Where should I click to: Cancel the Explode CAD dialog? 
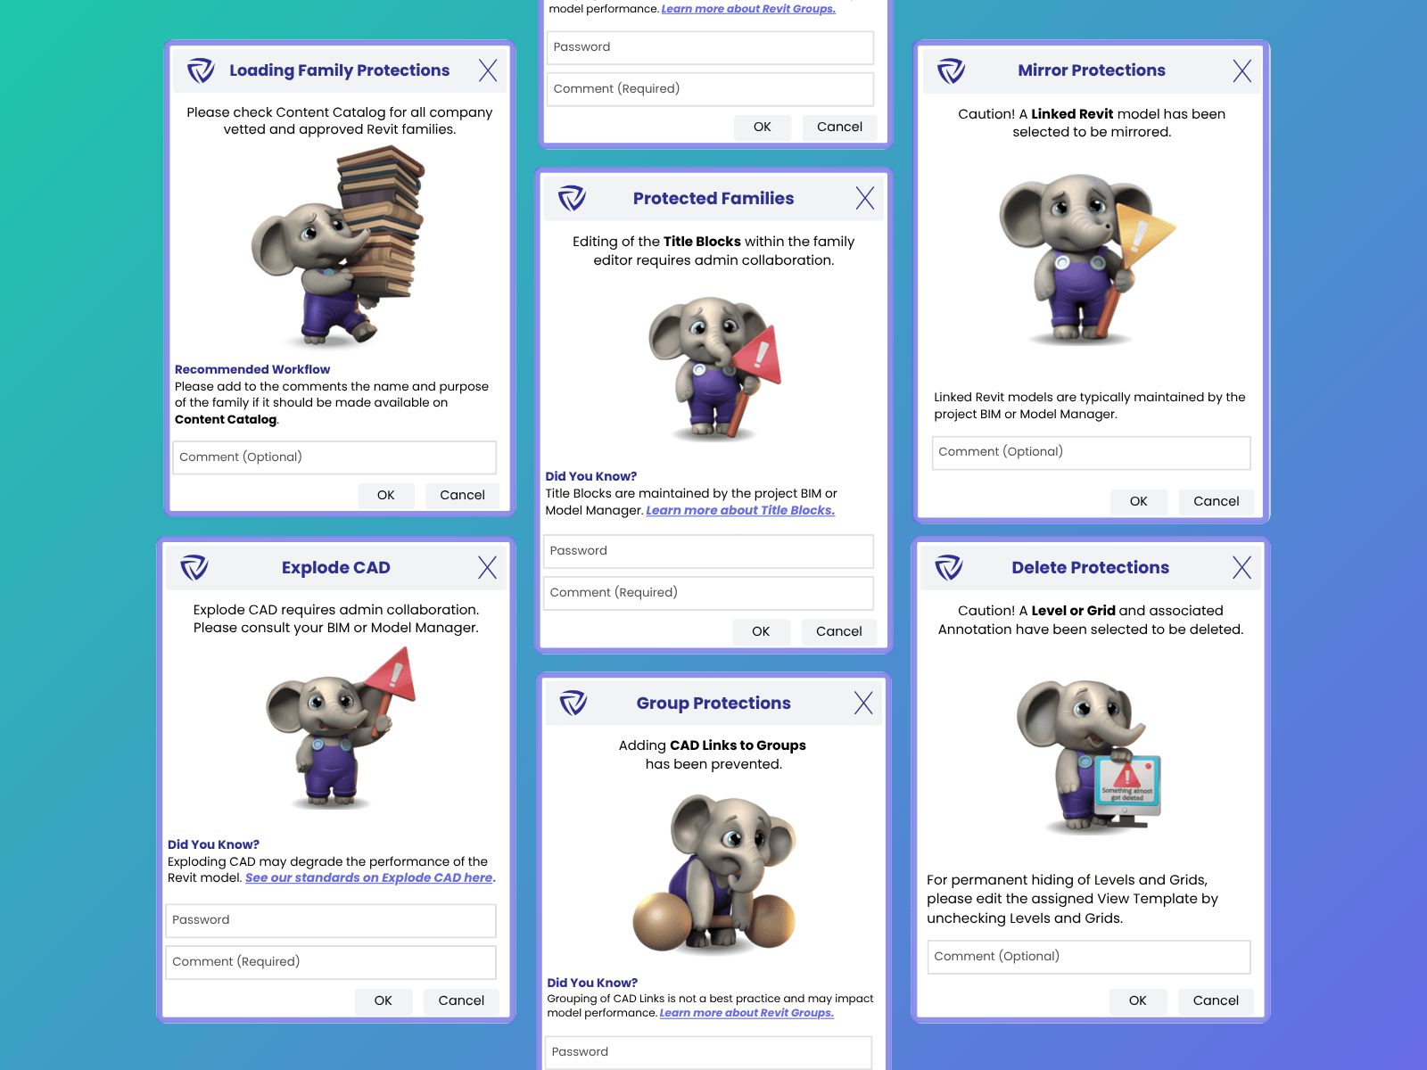point(461,1000)
